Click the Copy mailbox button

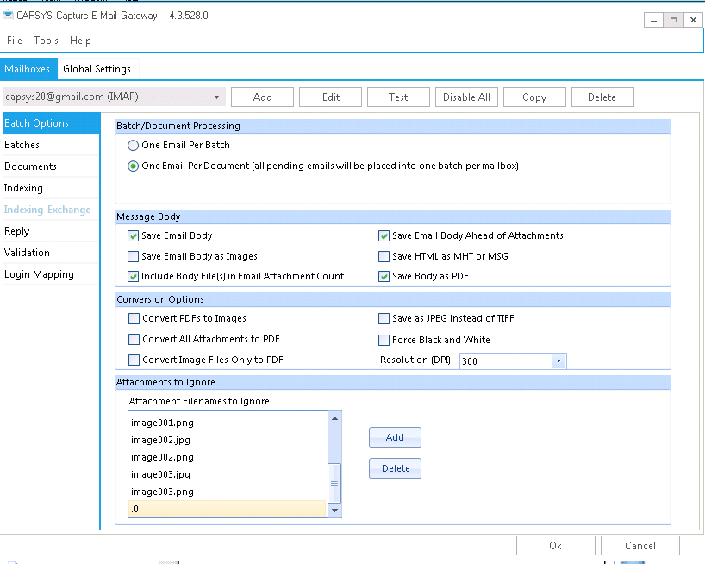click(534, 97)
